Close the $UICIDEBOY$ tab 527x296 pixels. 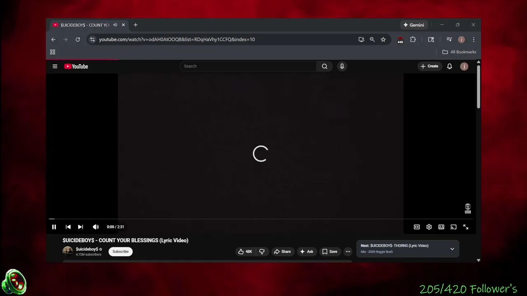123,25
